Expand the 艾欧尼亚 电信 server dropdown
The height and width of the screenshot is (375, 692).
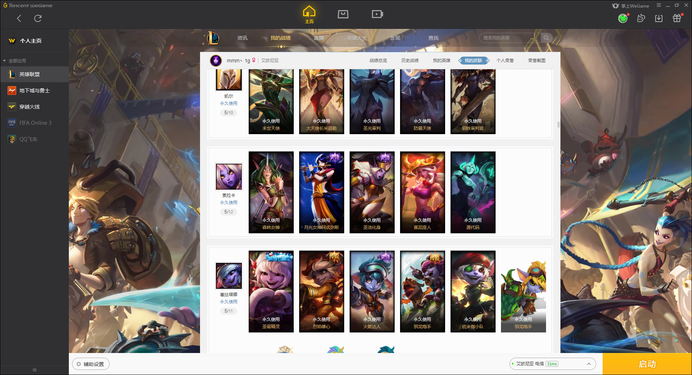click(x=553, y=364)
